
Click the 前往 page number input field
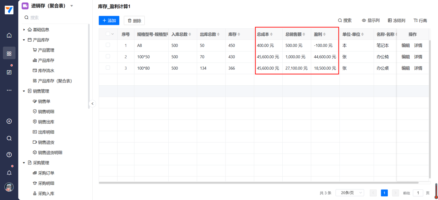coord(418,193)
